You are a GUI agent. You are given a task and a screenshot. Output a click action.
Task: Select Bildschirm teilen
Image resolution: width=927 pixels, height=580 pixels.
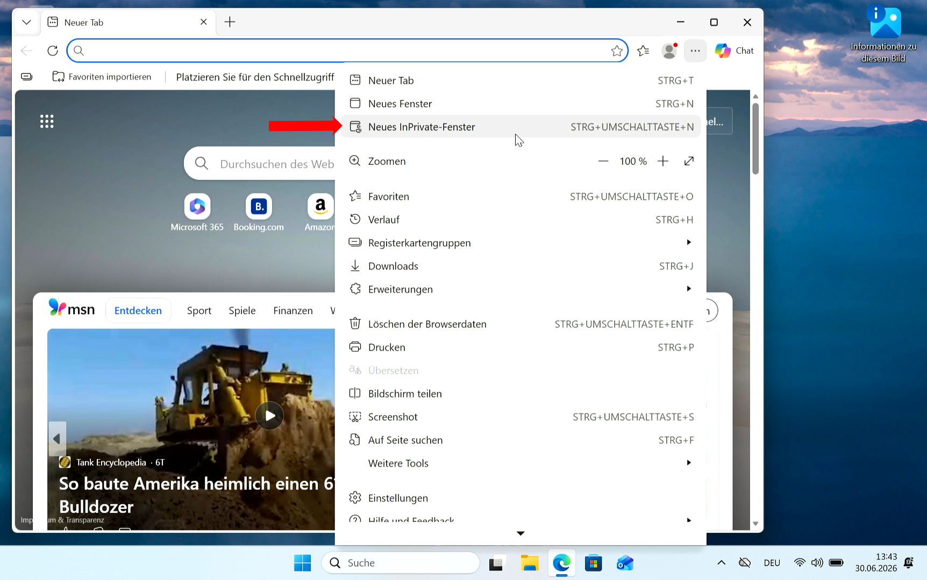[520, 394]
